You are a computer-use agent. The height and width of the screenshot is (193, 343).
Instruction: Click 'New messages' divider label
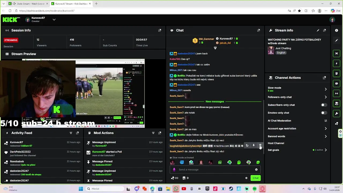215,102
